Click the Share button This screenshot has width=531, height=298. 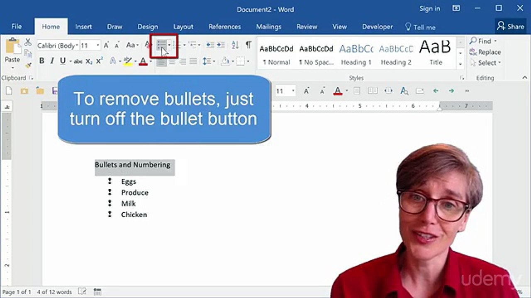tap(511, 26)
